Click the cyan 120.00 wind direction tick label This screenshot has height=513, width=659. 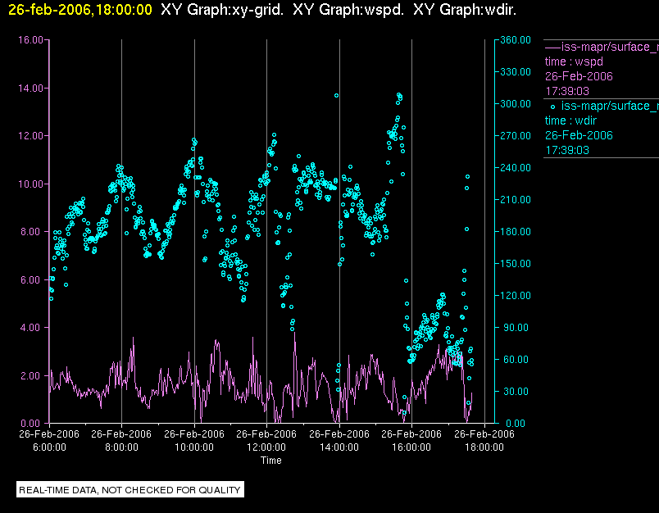(516, 295)
